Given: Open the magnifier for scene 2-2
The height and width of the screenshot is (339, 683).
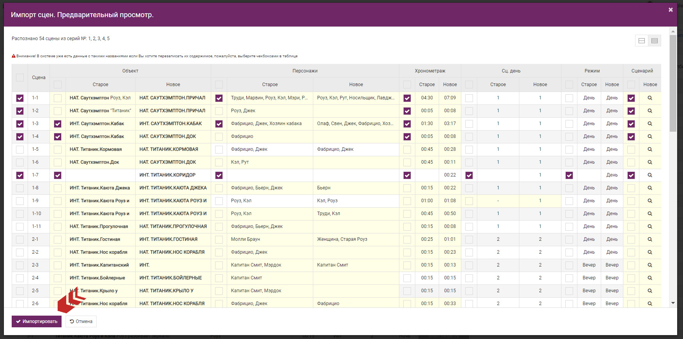Looking at the screenshot, I should (650, 252).
